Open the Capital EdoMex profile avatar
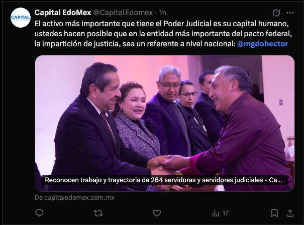Viewport: 304px width, 225px height. coord(21,18)
